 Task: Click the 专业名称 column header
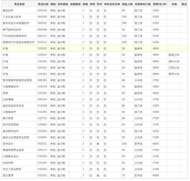[x=19, y=4]
